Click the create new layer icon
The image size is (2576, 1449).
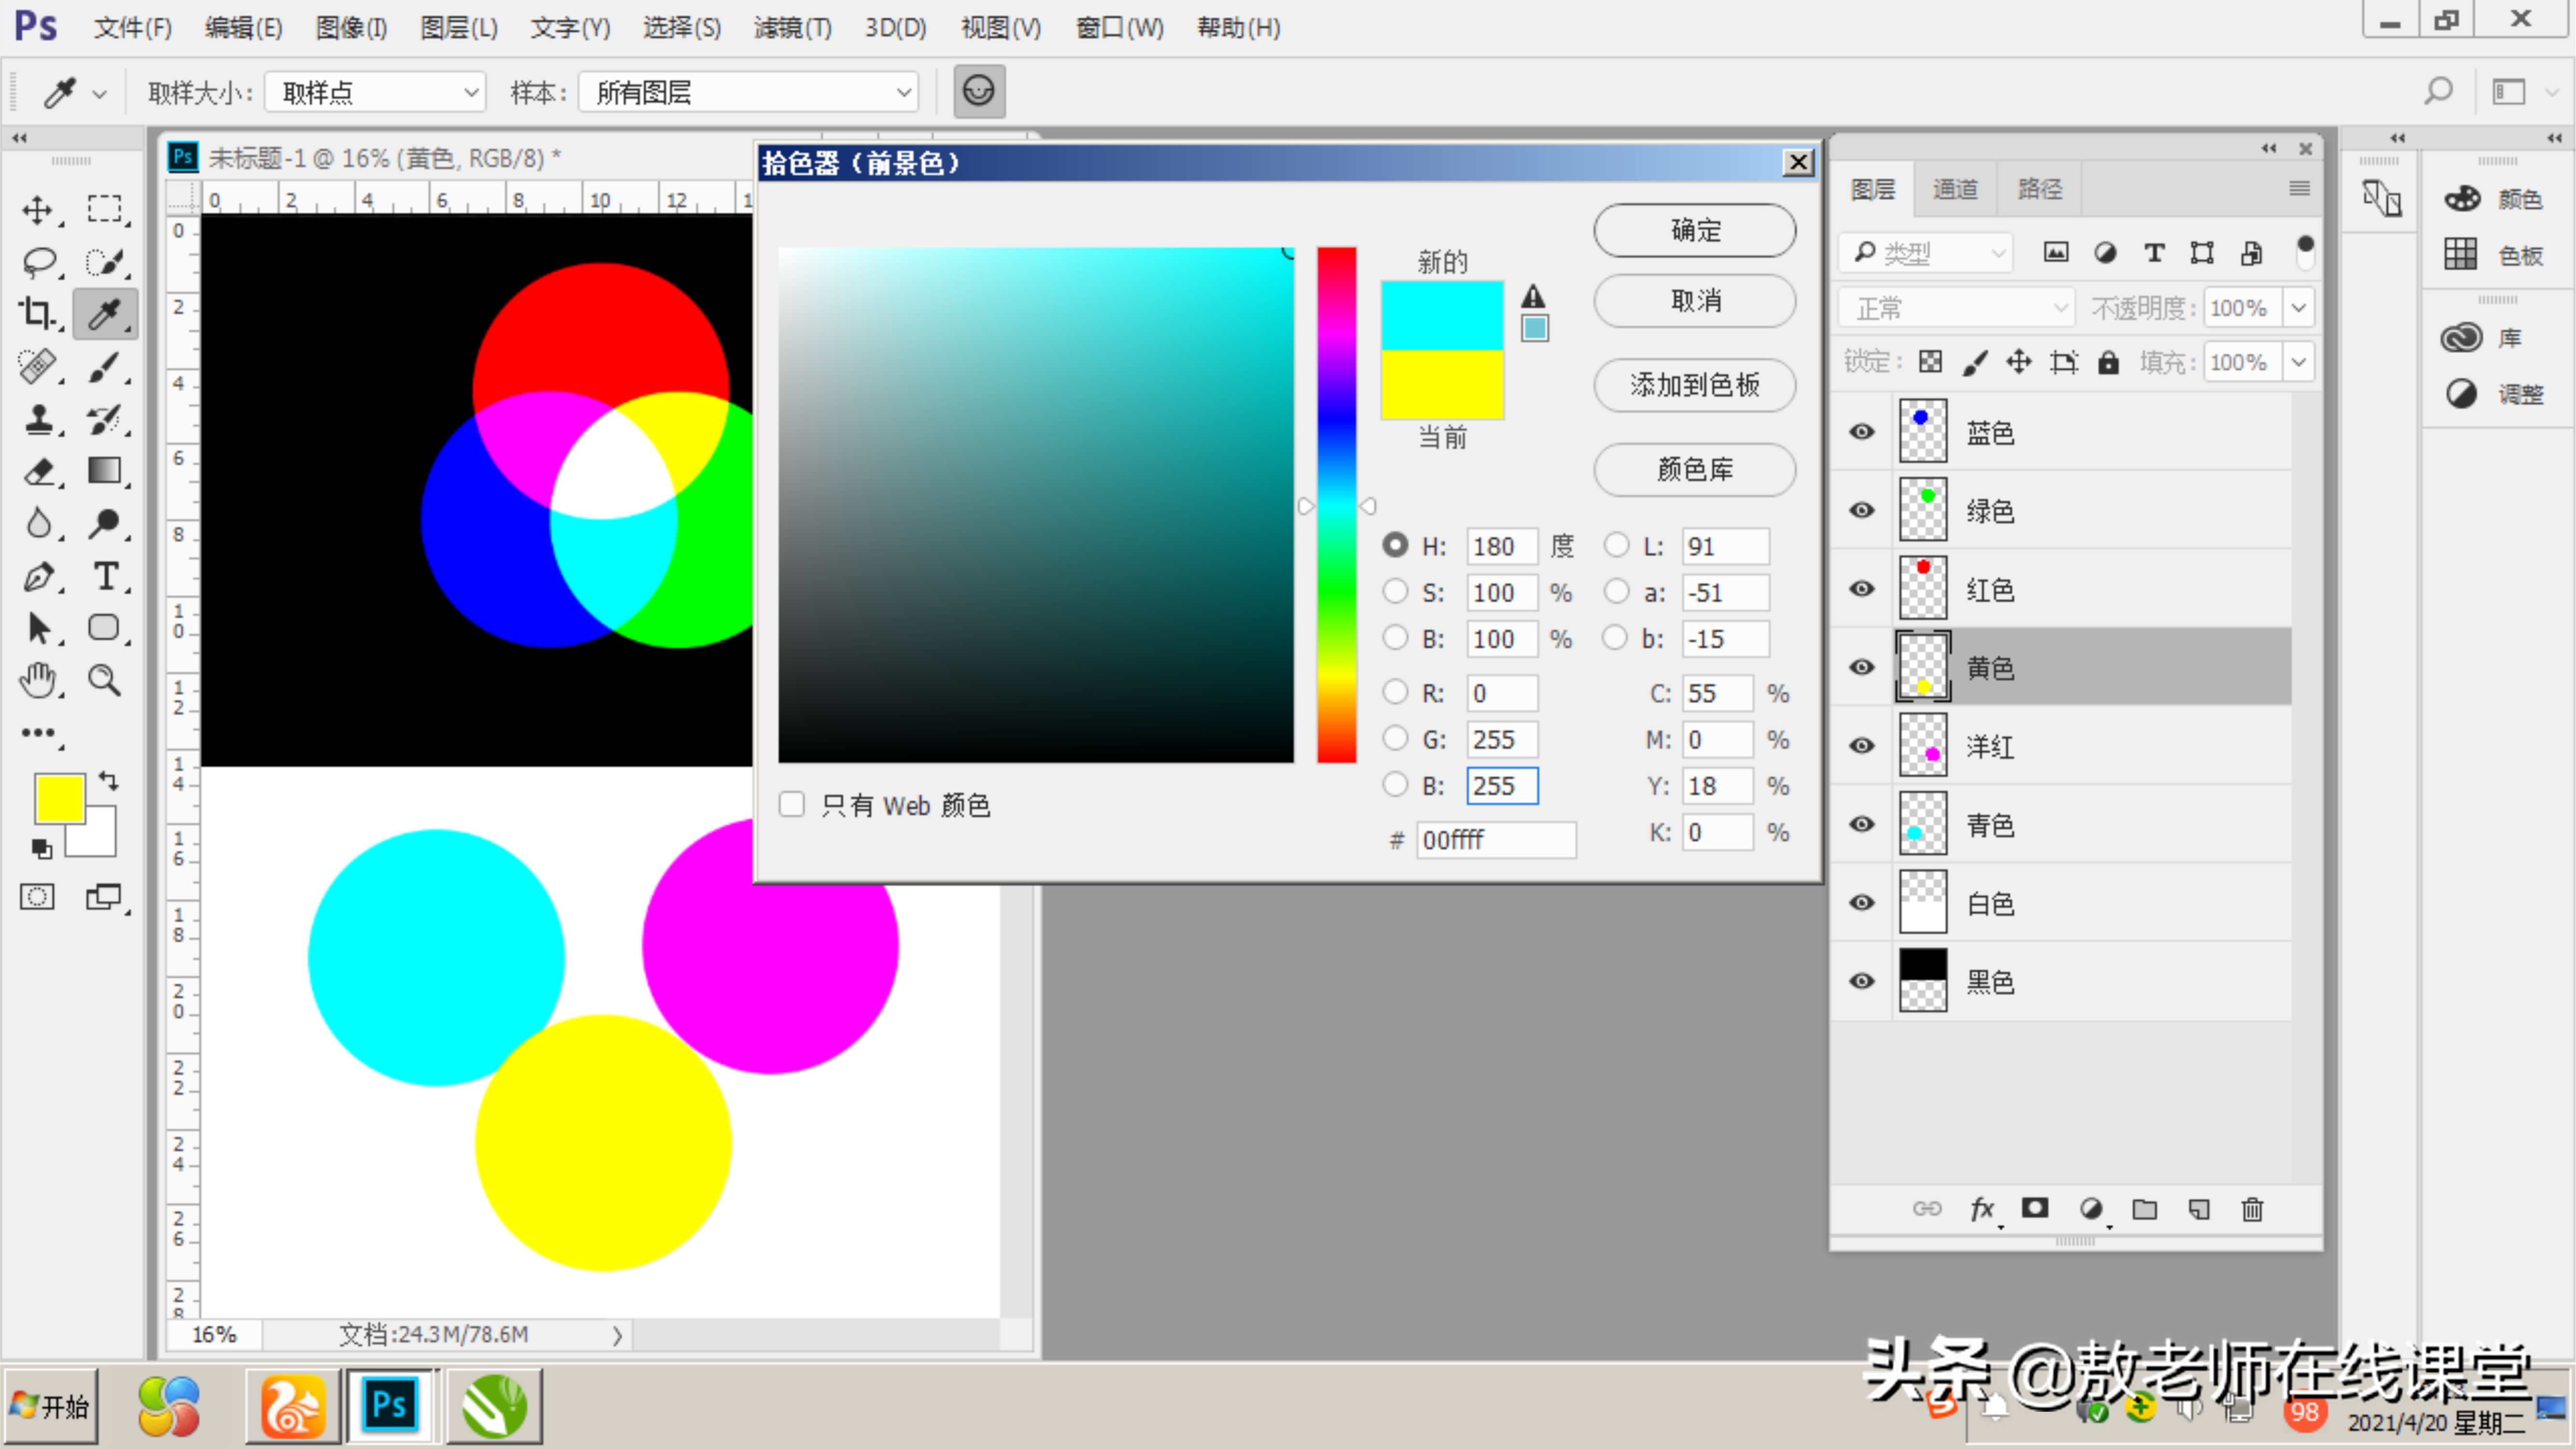2198,1209
